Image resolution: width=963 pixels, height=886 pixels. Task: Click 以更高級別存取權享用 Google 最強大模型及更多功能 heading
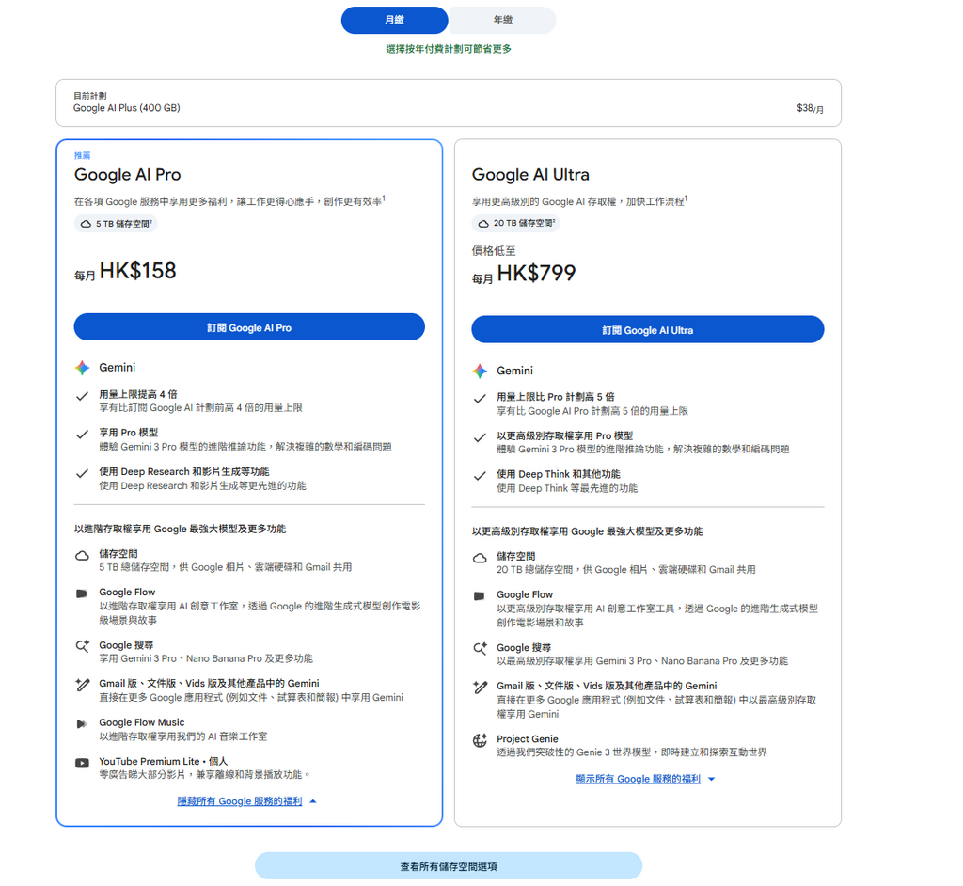[587, 531]
